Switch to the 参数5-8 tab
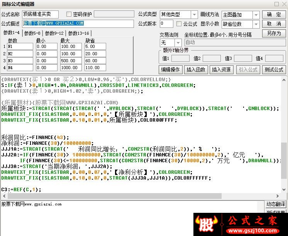The height and width of the screenshot is (236, 288). (32, 33)
